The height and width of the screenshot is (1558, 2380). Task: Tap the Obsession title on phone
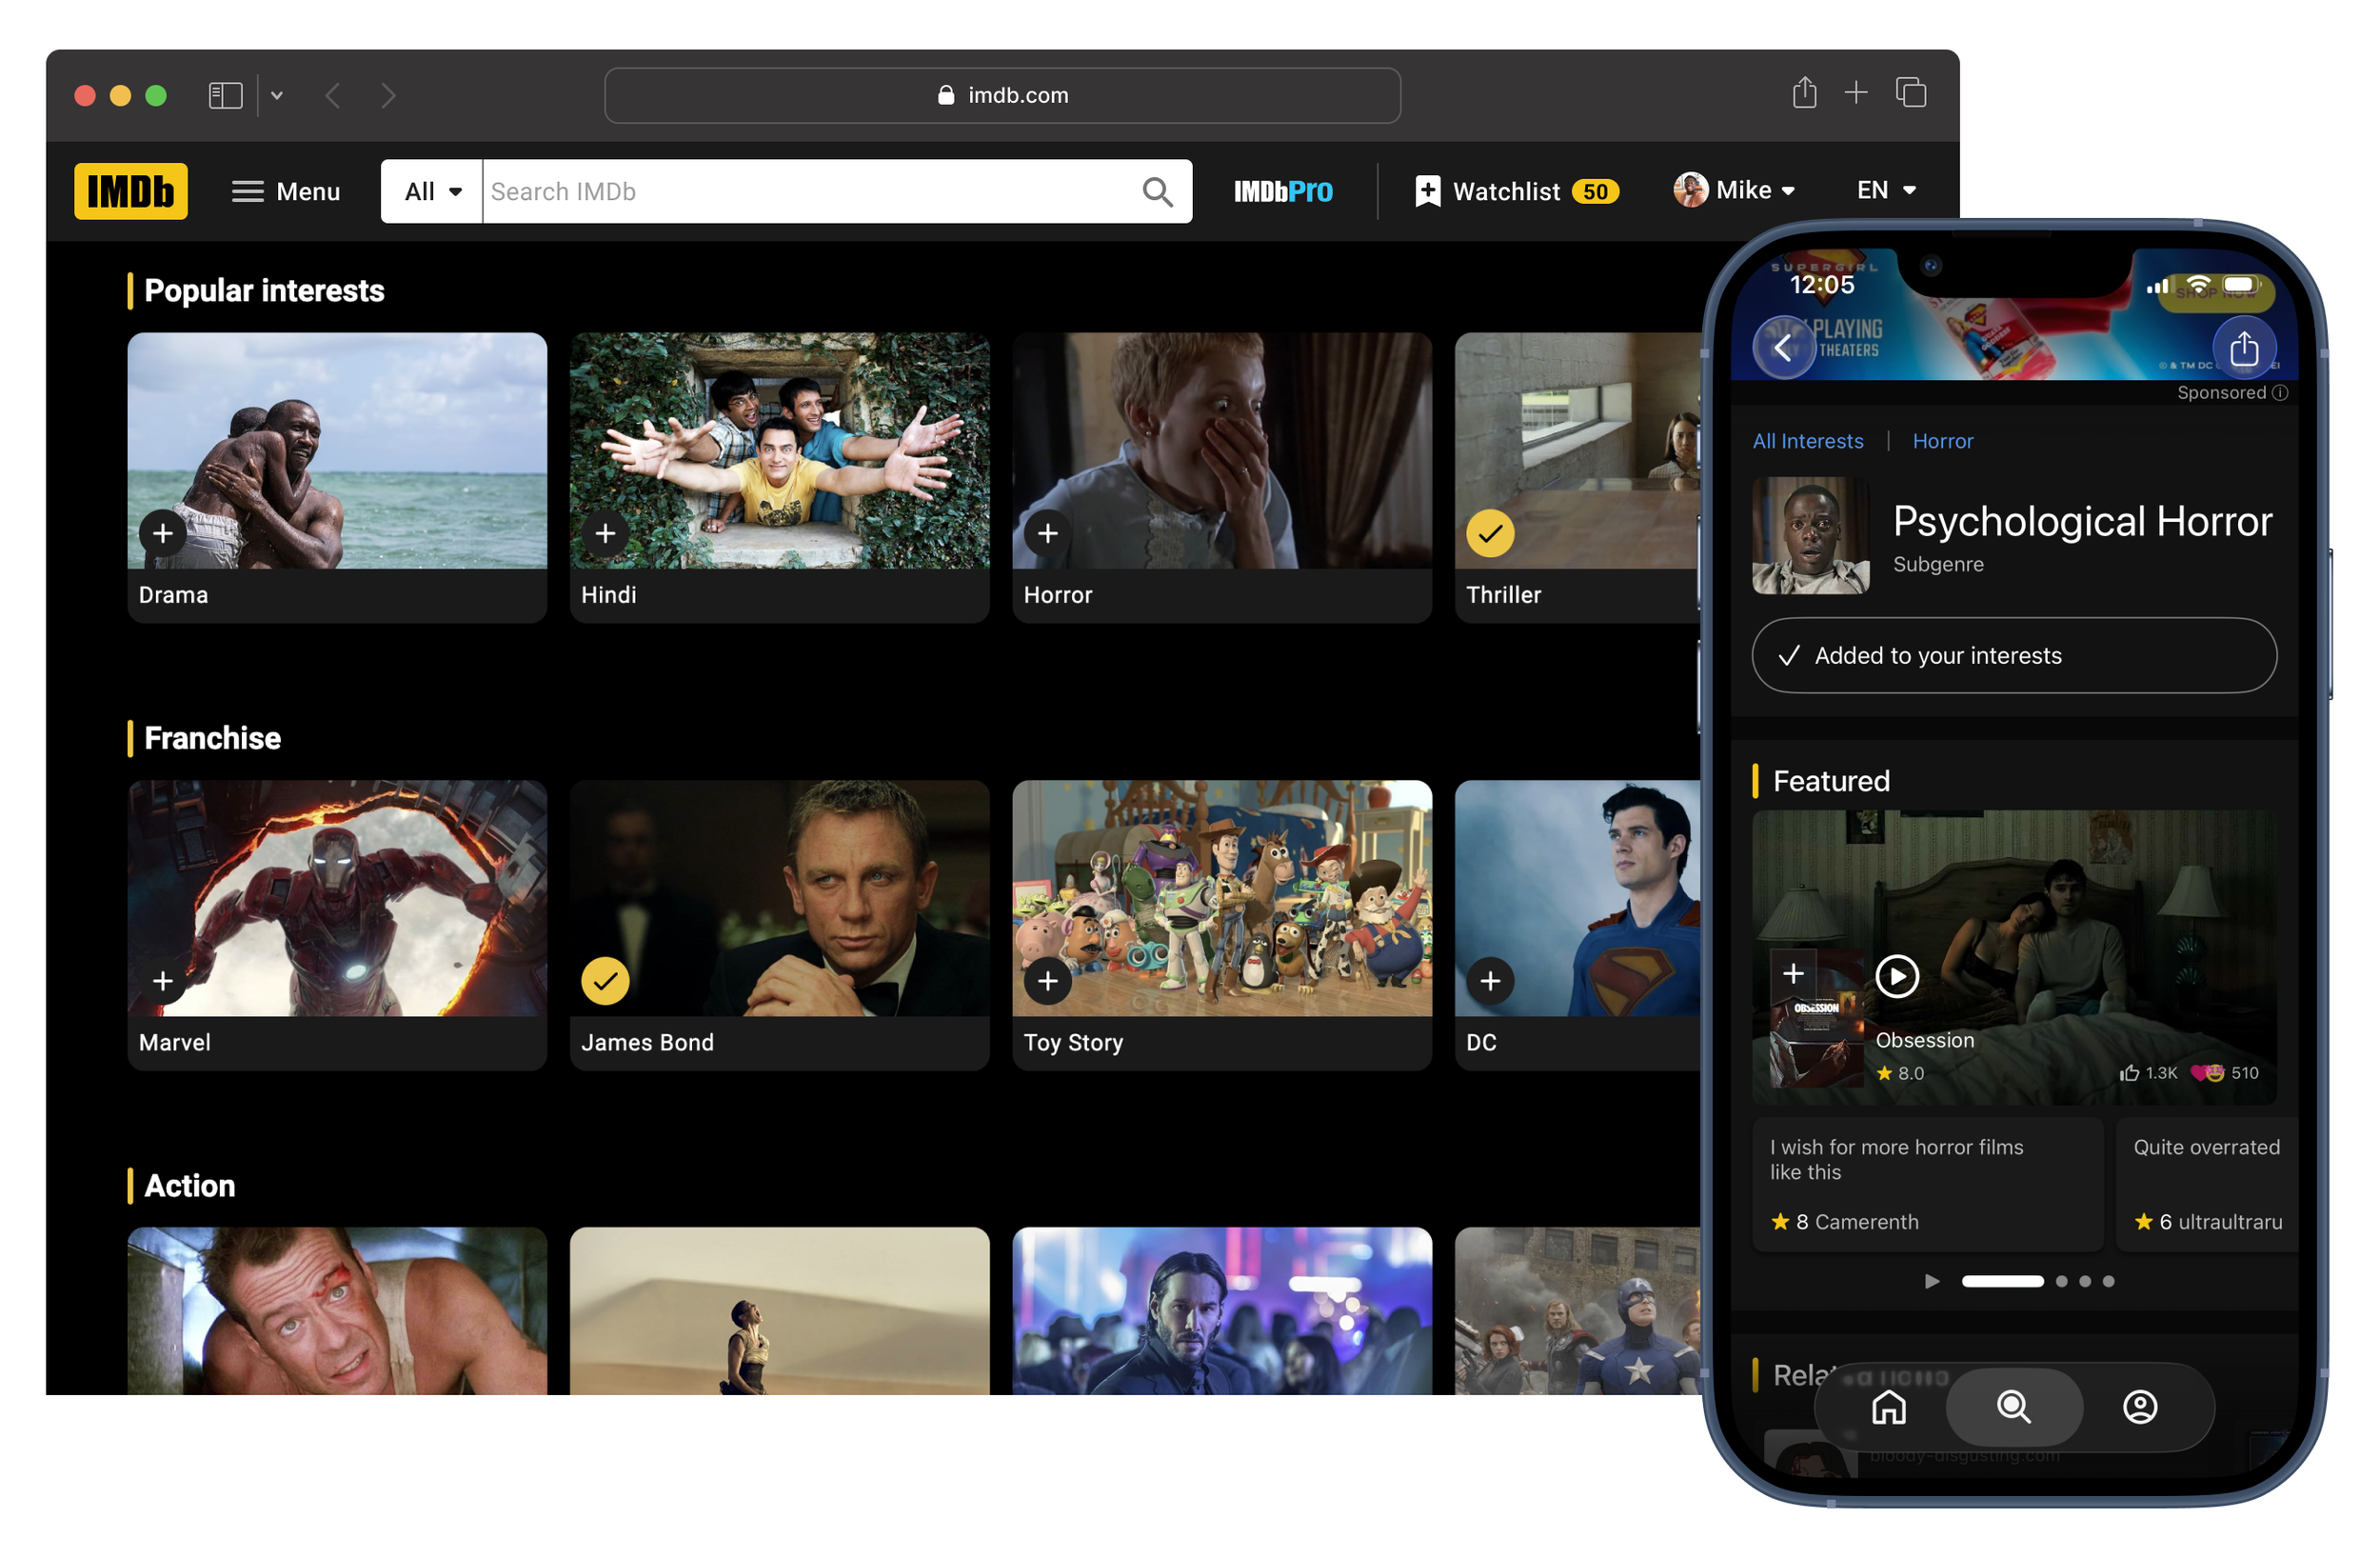click(1925, 1040)
